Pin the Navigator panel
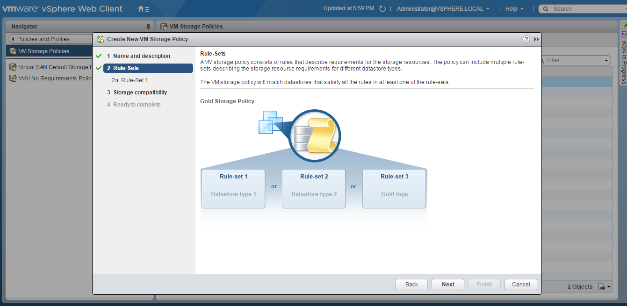 pos(148,27)
